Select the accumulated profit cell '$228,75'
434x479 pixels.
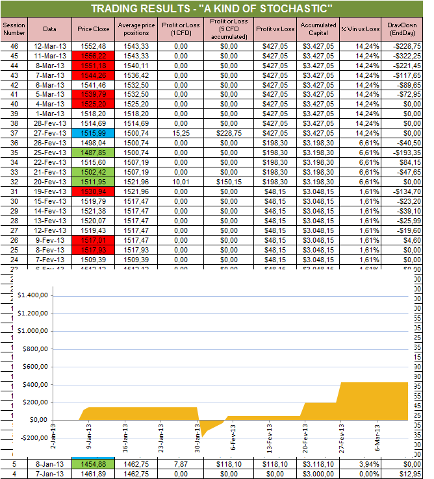[229, 133]
